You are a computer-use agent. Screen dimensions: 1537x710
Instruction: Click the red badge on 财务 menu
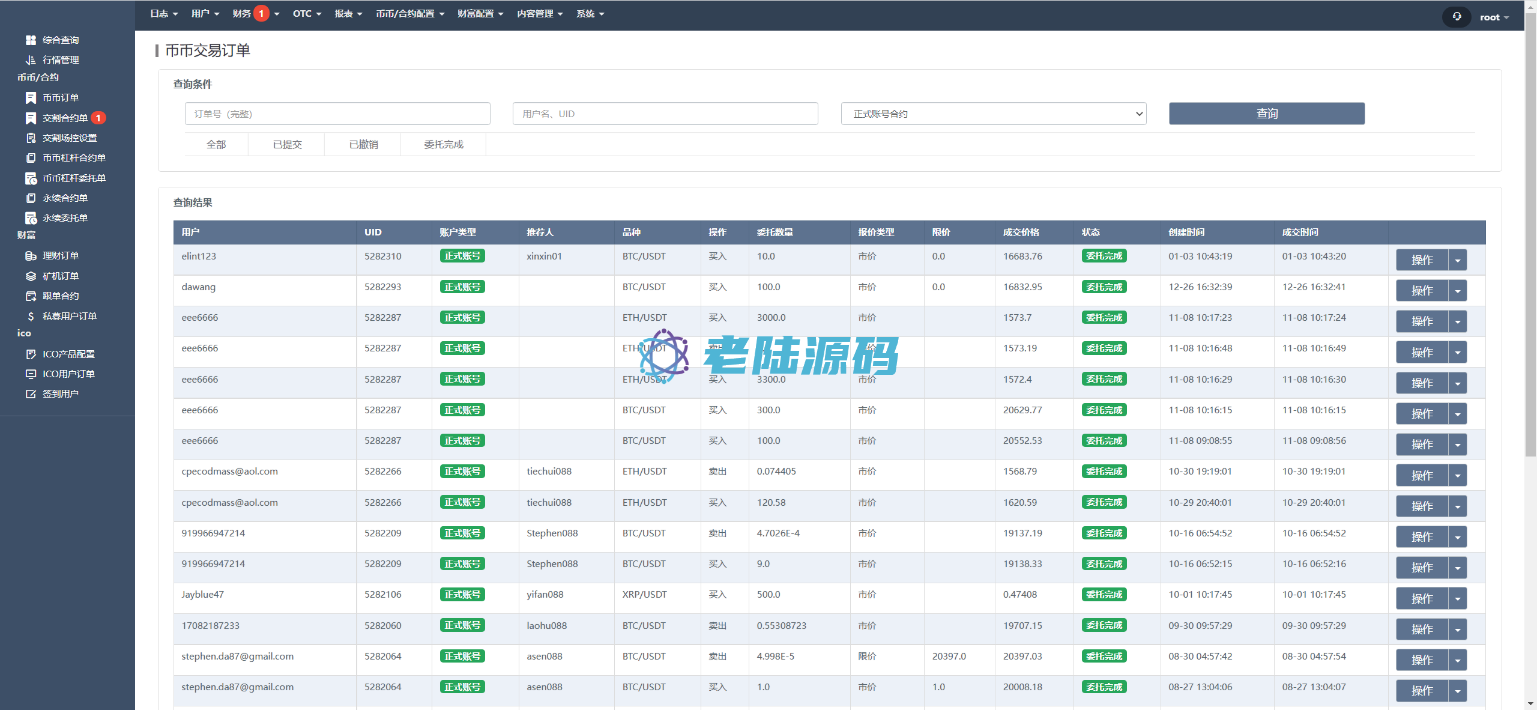[261, 13]
